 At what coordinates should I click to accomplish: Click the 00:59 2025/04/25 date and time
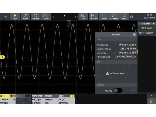coord(149,17)
